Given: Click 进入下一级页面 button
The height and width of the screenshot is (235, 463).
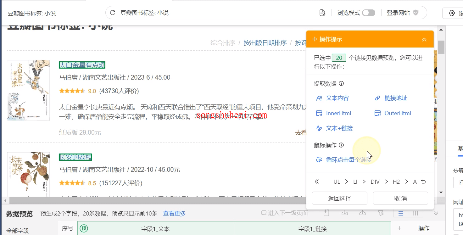Looking at the screenshot, I should point(284,213).
